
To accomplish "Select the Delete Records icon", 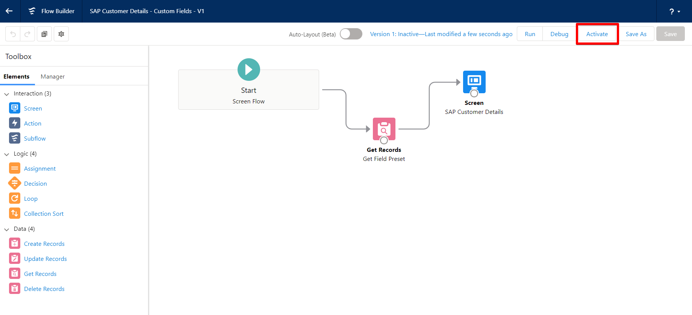I will (15, 288).
